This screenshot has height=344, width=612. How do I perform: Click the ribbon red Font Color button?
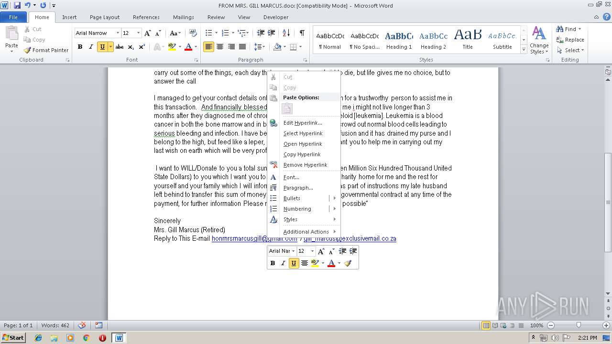coord(188,47)
